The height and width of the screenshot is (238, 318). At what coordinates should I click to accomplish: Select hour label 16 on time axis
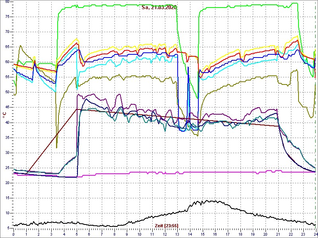[x=215, y=234]
